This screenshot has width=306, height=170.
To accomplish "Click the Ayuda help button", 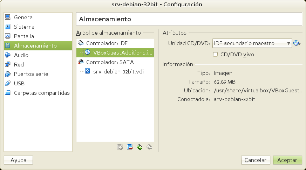I will pos(18,160).
